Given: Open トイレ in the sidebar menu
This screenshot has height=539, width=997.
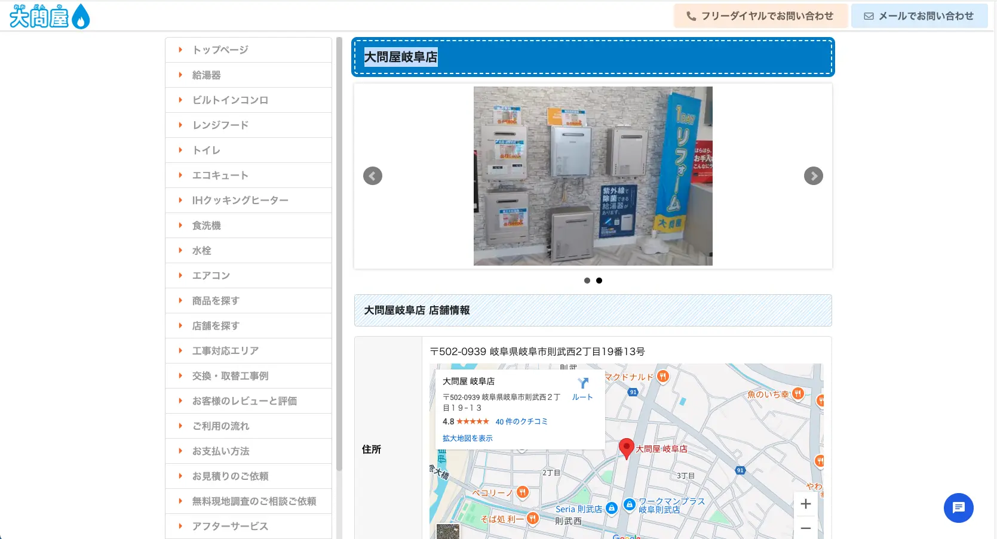Looking at the screenshot, I should tap(249, 150).
